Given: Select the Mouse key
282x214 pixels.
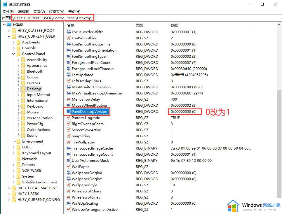Looking at the screenshot, I should pyautogui.click(x=33, y=112).
